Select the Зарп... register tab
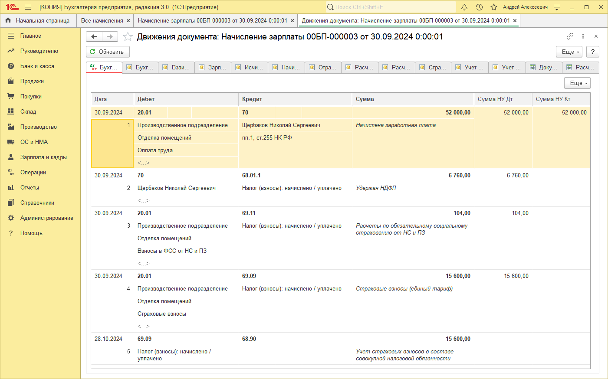Viewport: 608px width, 379px height. pos(213,67)
